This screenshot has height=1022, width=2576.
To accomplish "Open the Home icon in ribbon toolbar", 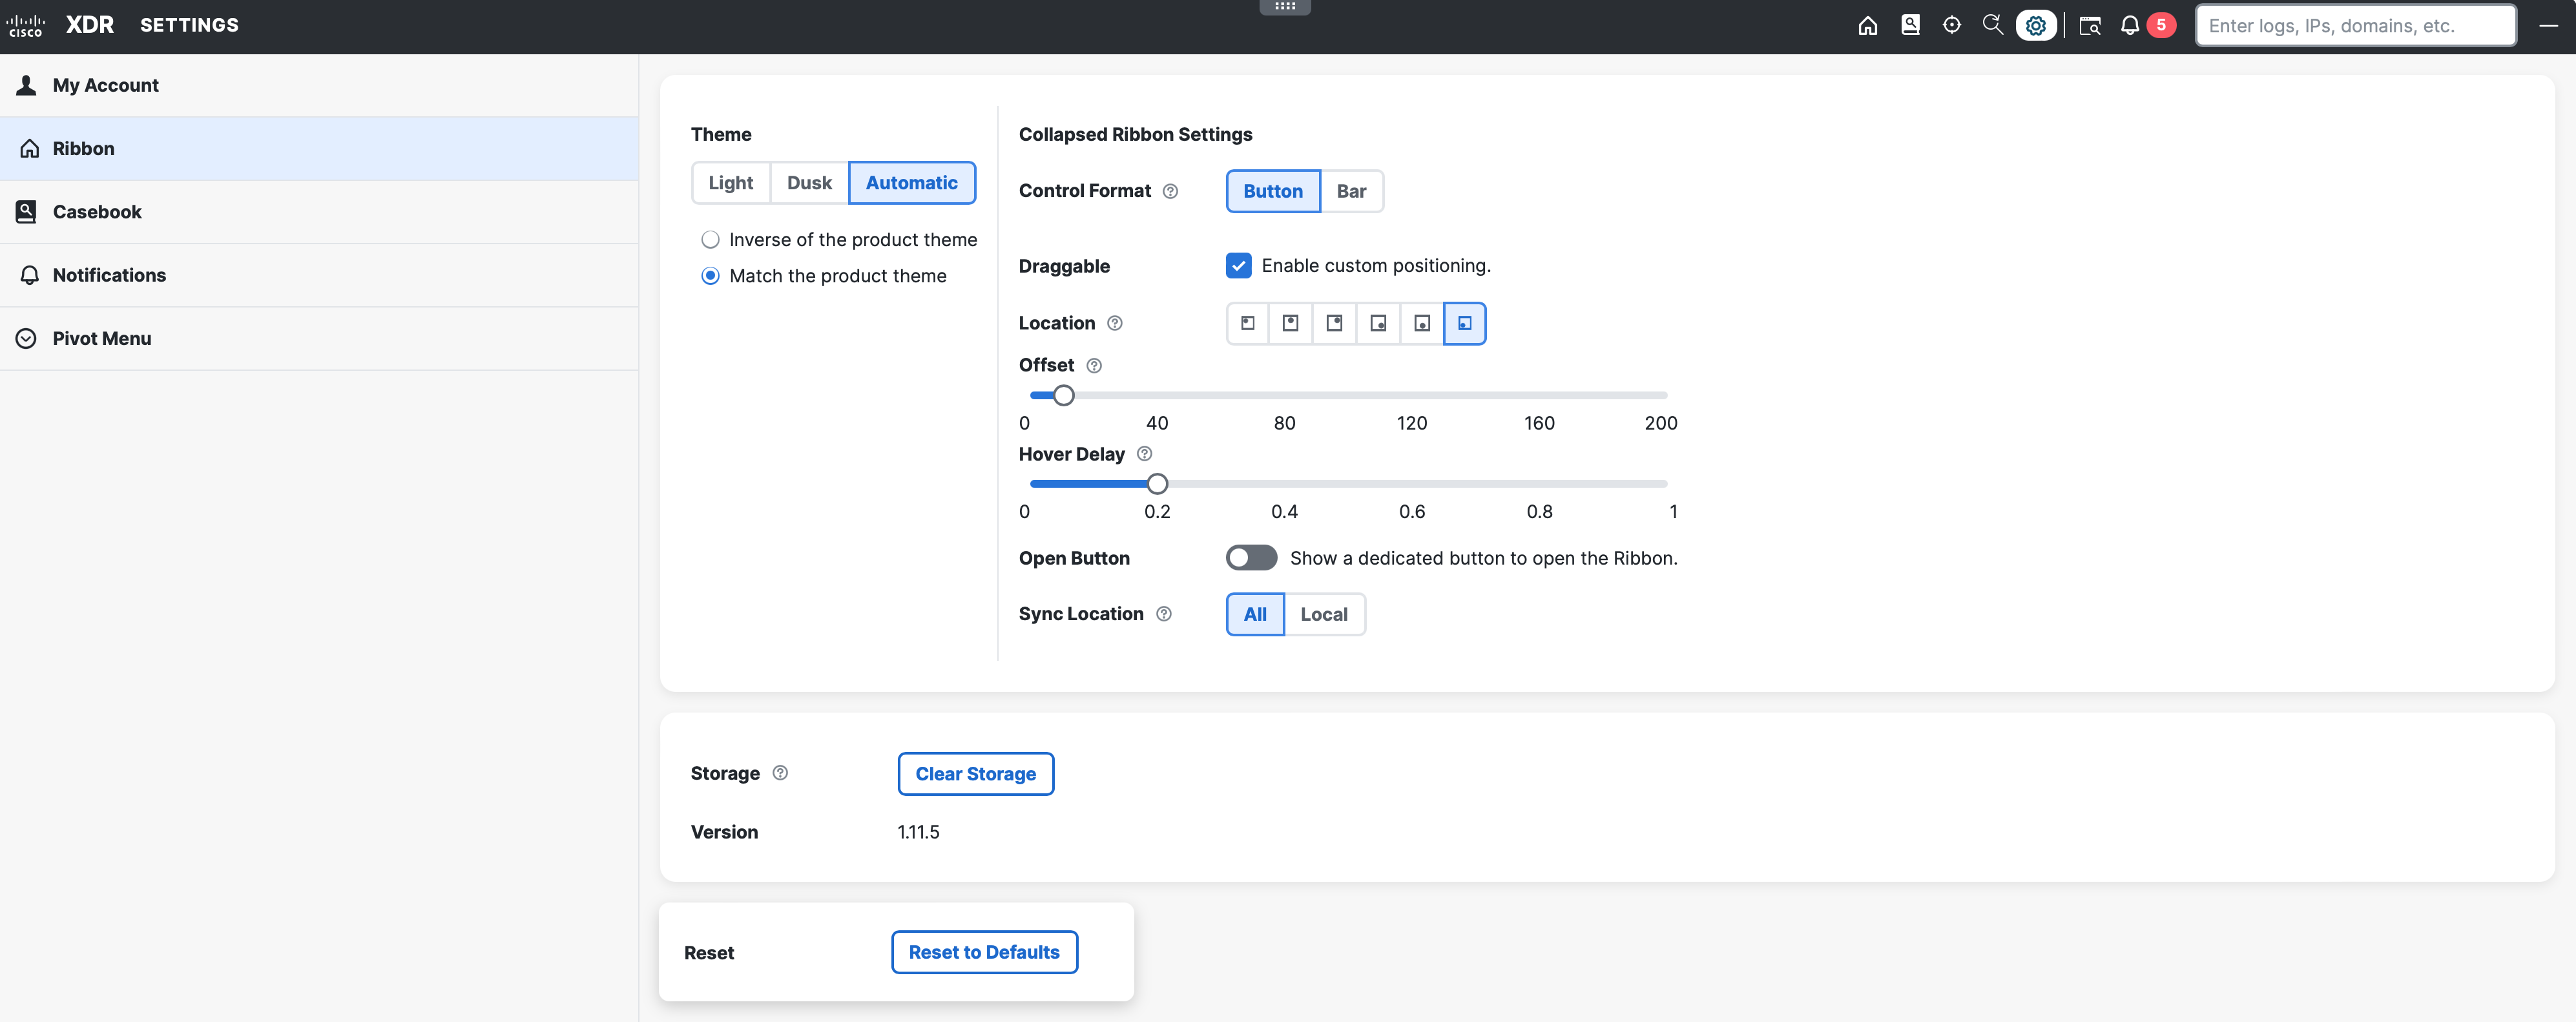I will pyautogui.click(x=1867, y=25).
